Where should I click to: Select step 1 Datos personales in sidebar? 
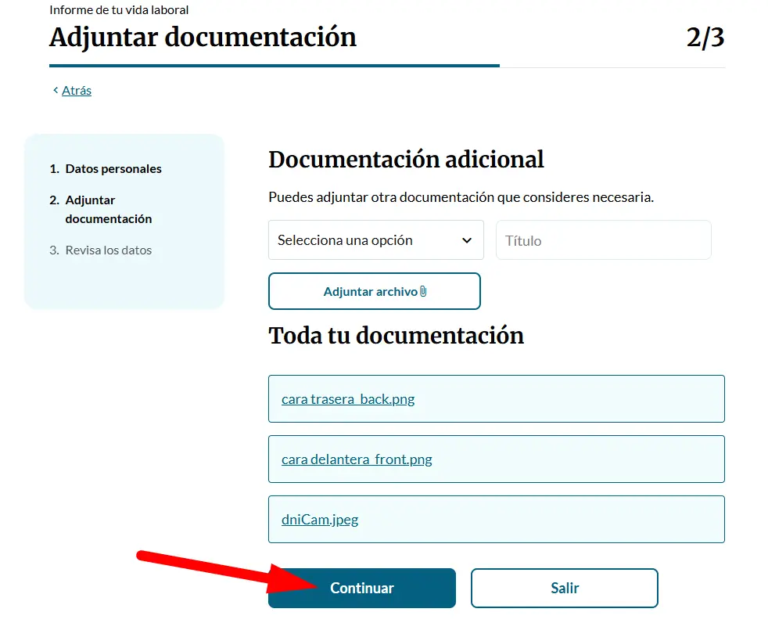click(113, 169)
